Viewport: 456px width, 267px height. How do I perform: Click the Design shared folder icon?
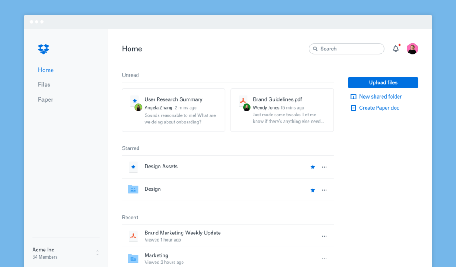(133, 189)
